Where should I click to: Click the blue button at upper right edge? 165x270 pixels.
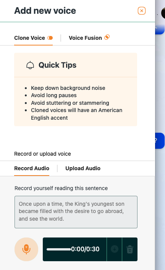pos(160,29)
